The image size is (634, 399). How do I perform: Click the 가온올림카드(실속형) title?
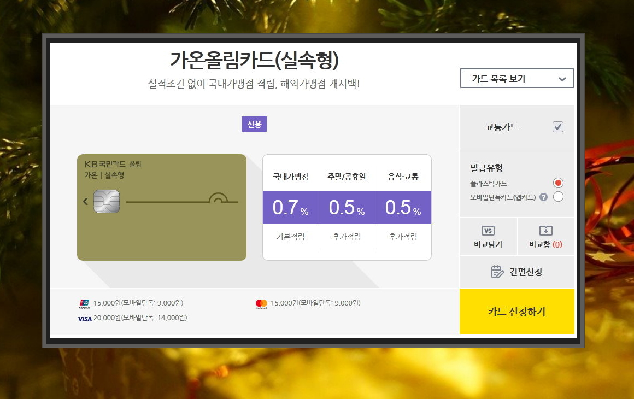[254, 60]
